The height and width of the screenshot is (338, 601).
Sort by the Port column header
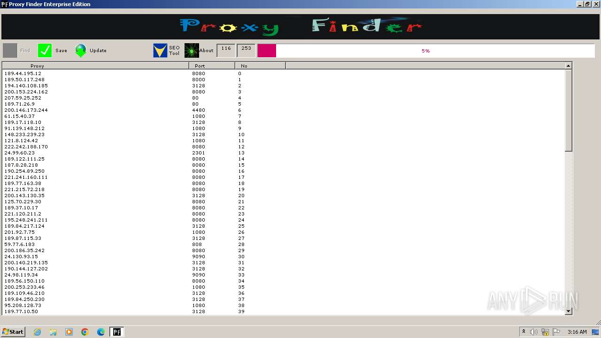tap(212, 66)
